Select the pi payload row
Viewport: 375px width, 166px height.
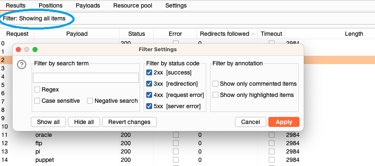[187, 151]
